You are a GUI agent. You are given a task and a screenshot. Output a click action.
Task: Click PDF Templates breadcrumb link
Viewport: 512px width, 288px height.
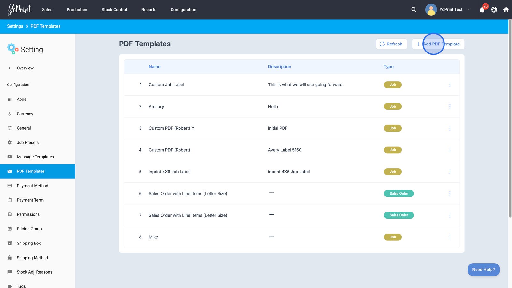pyautogui.click(x=45, y=26)
